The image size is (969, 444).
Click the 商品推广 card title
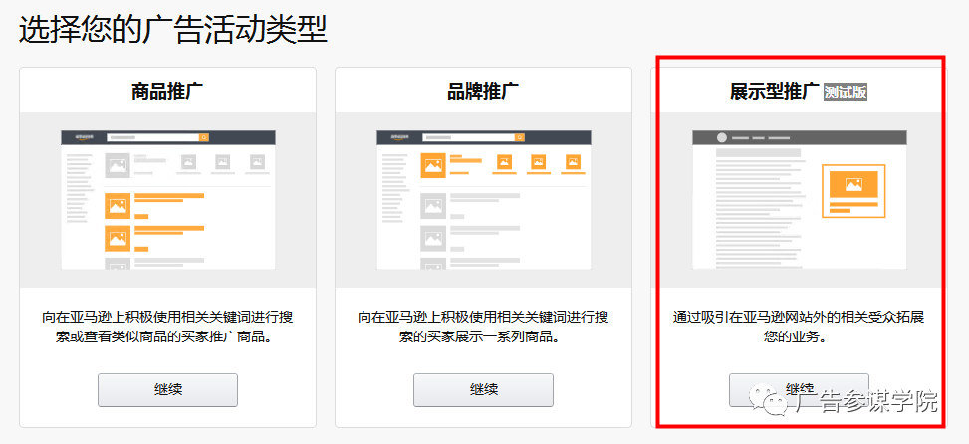tap(167, 92)
